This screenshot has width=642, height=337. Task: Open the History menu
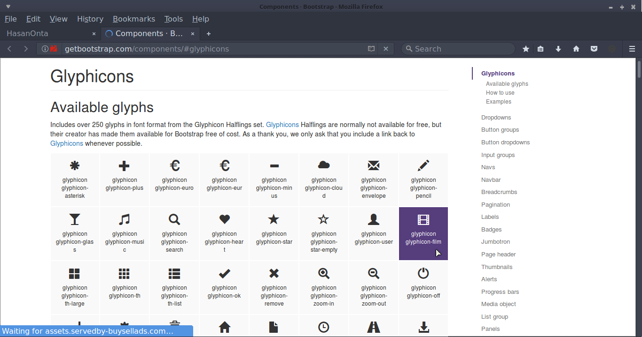(90, 19)
